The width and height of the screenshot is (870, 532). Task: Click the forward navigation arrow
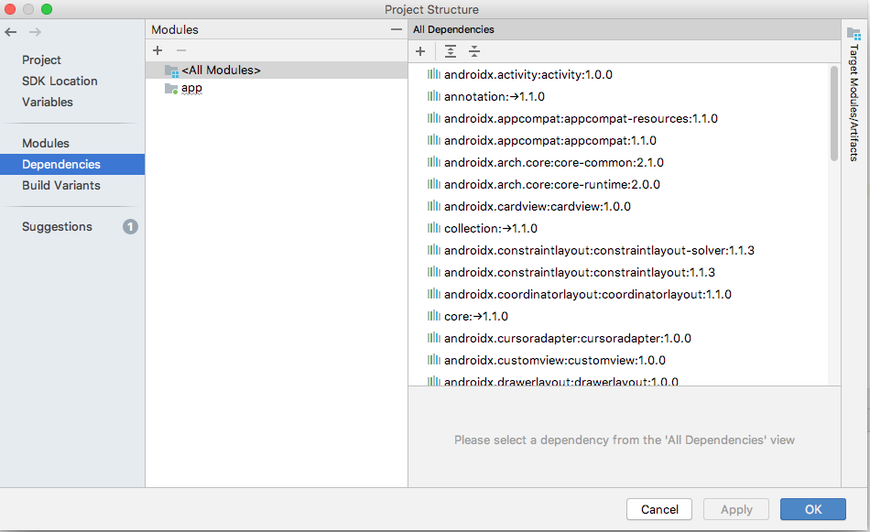35,32
